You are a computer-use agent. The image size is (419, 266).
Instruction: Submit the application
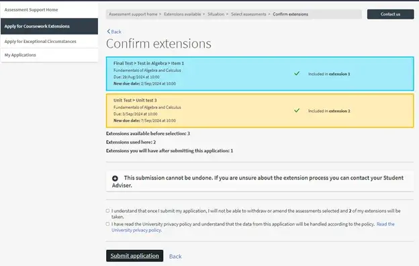[135, 256]
